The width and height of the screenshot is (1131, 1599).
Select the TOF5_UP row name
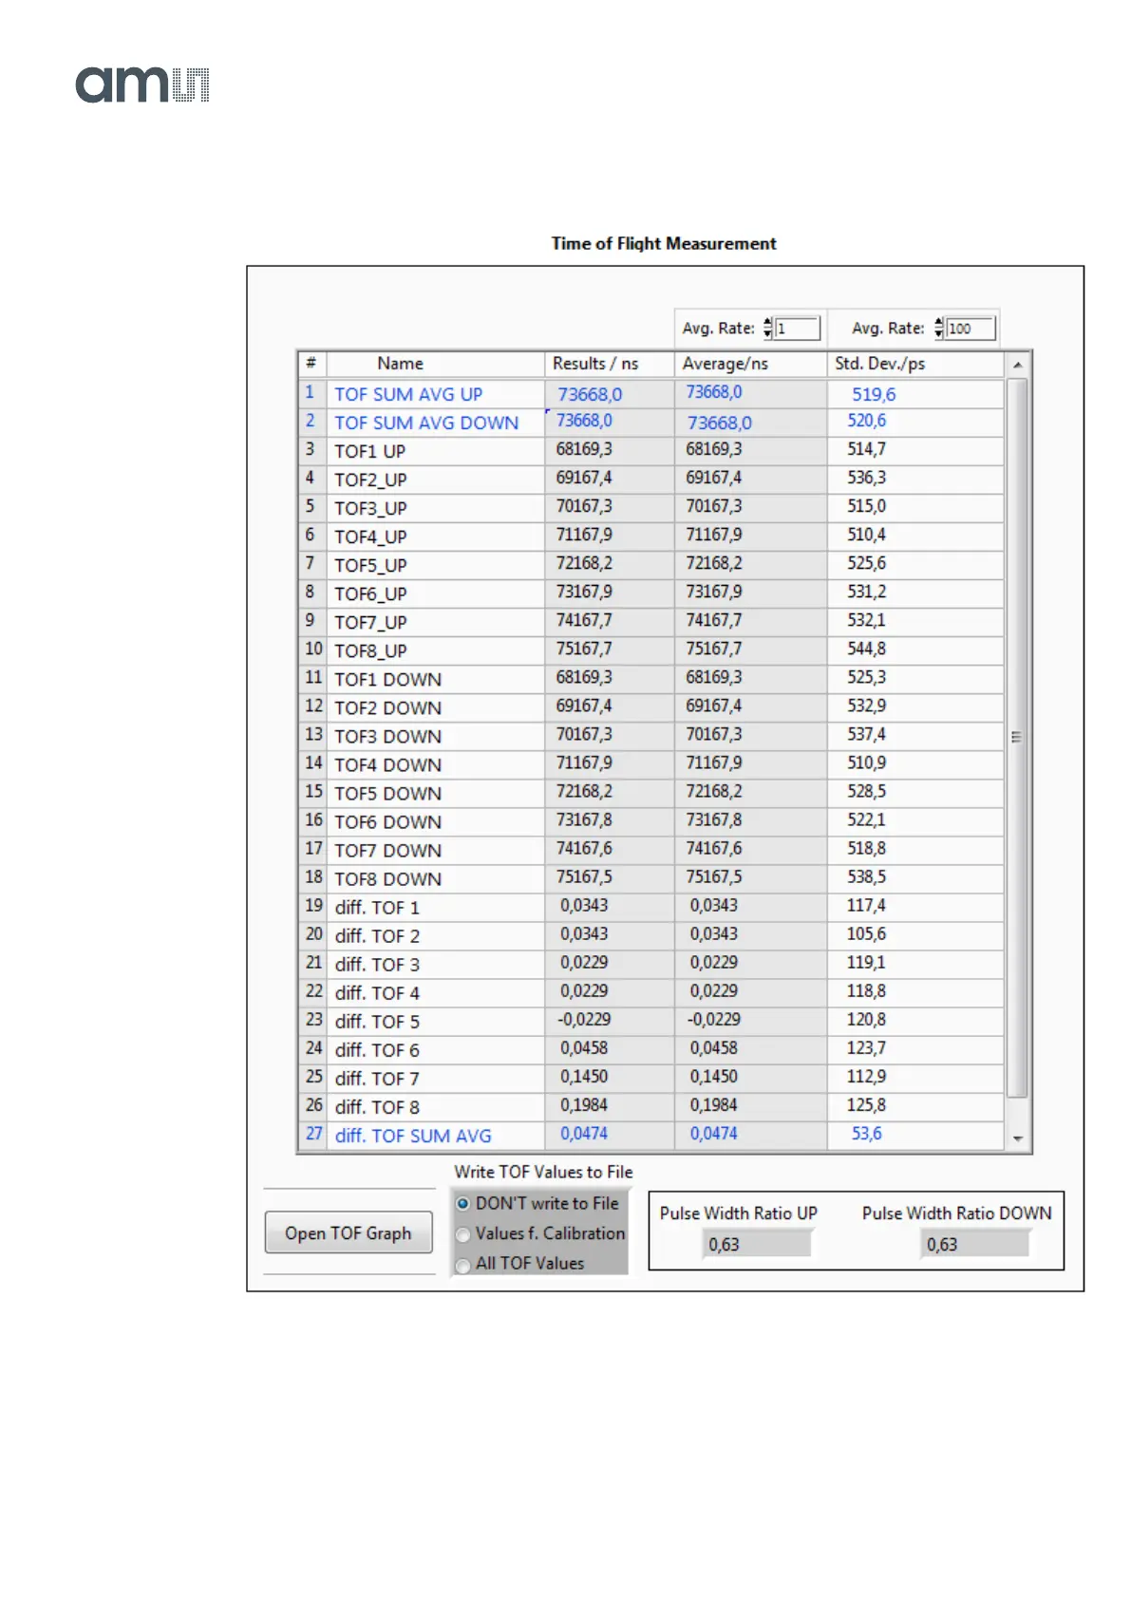click(x=370, y=565)
